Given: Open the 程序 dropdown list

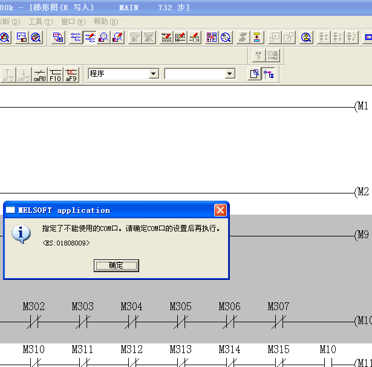Looking at the screenshot, I should click(154, 74).
